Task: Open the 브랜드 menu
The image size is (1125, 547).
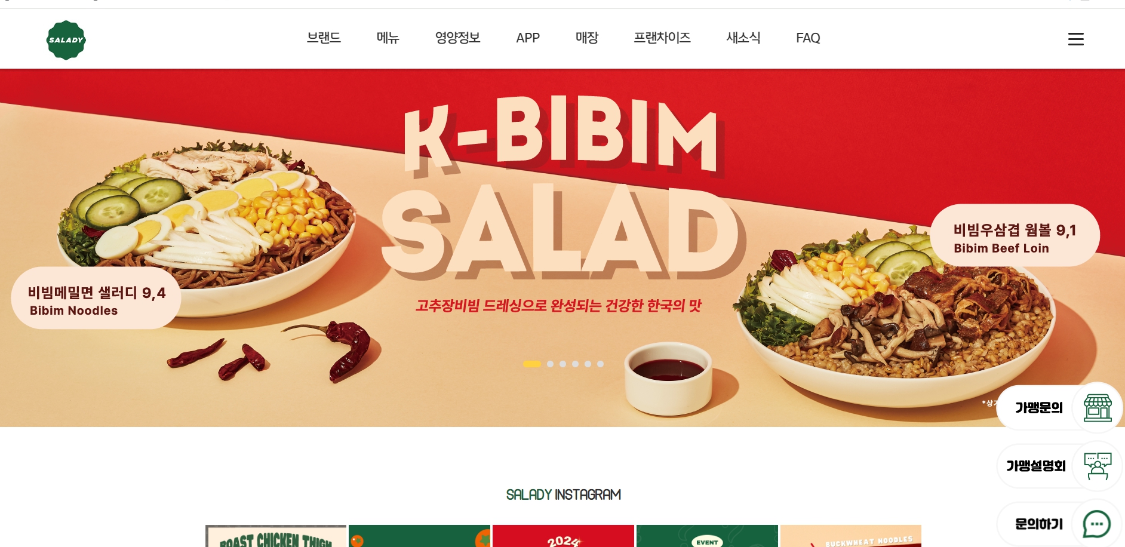Action: (324, 38)
